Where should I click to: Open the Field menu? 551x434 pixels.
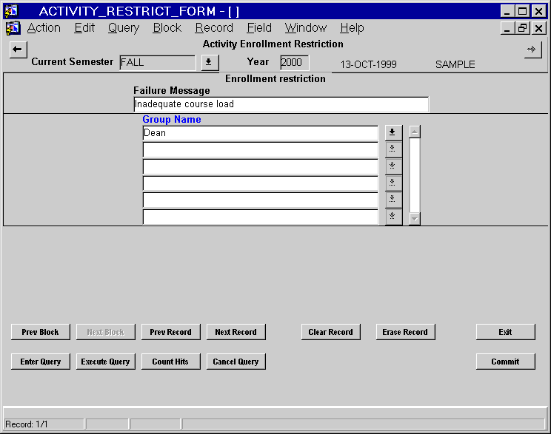point(259,27)
